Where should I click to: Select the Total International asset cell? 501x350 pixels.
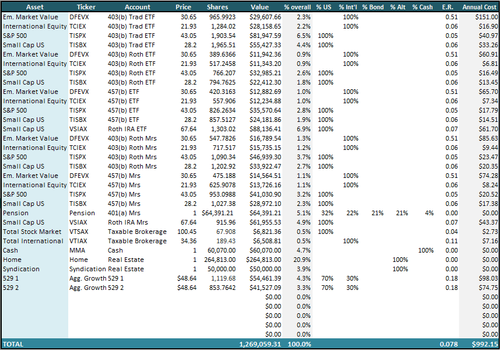33,241
